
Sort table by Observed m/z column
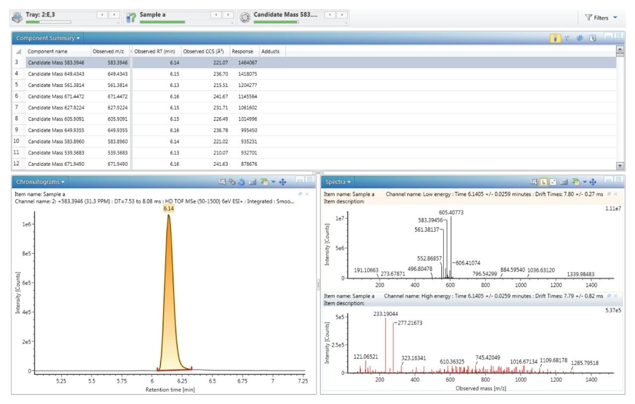(110, 51)
